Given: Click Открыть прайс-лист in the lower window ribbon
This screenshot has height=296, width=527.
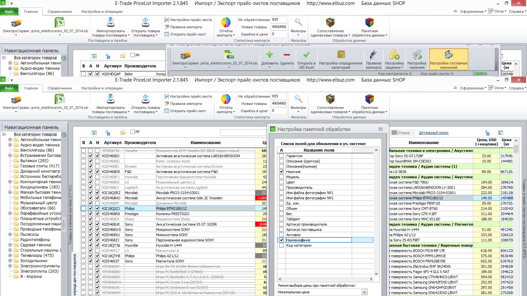Looking at the screenshot, I should (x=185, y=111).
